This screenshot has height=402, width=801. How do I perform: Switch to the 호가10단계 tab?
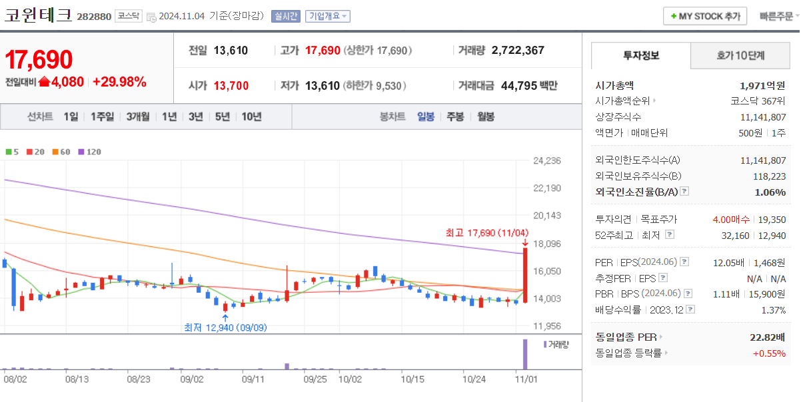point(740,55)
